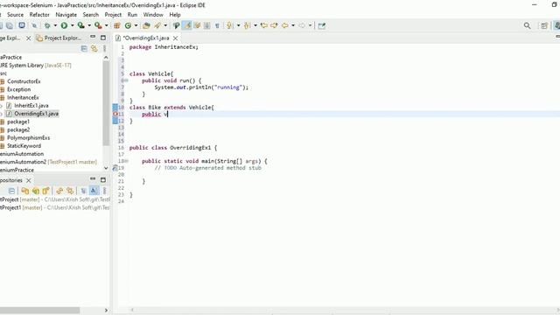Click the scroll down arrow in Package Explorer
This screenshot has width=560, height=315.
[106, 168]
